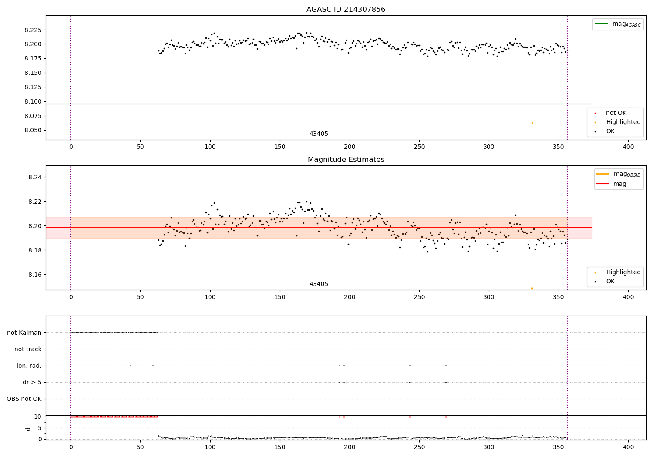This screenshot has height=457, width=653.
Task: Click the 'Ion. rad.' axis label
Action: coord(29,366)
